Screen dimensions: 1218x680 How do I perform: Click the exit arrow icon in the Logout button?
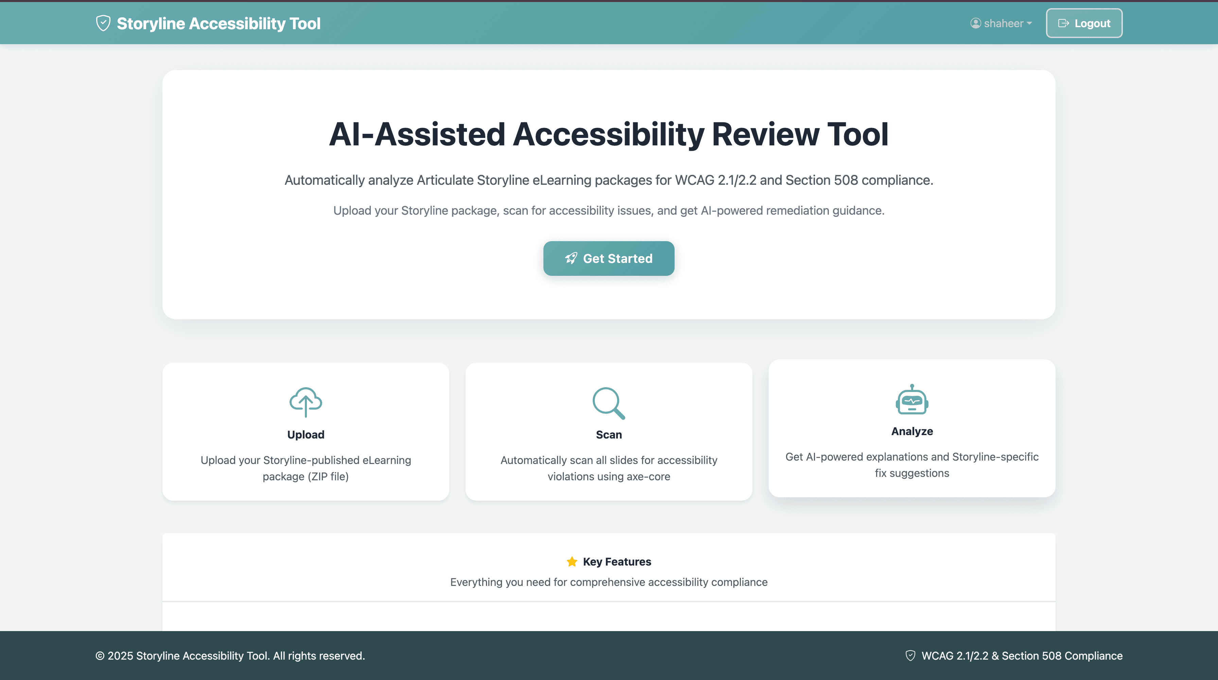pyautogui.click(x=1063, y=23)
